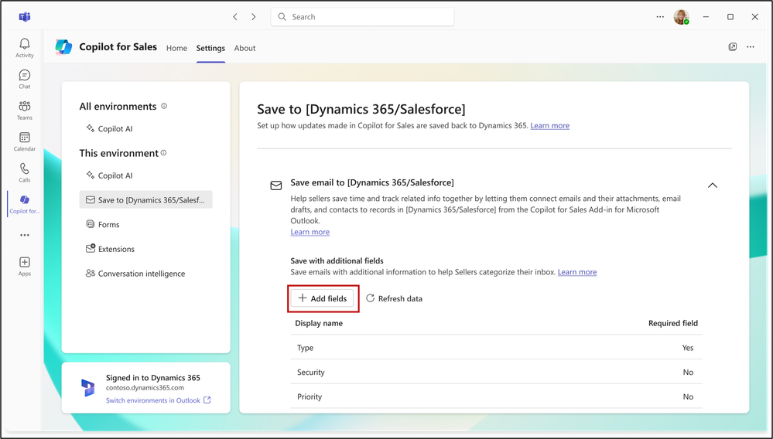Open Activity in Teams sidebar
This screenshot has height=439, width=773.
(x=24, y=48)
